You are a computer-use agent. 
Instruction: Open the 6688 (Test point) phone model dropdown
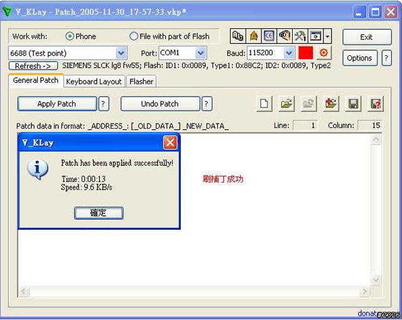point(121,53)
